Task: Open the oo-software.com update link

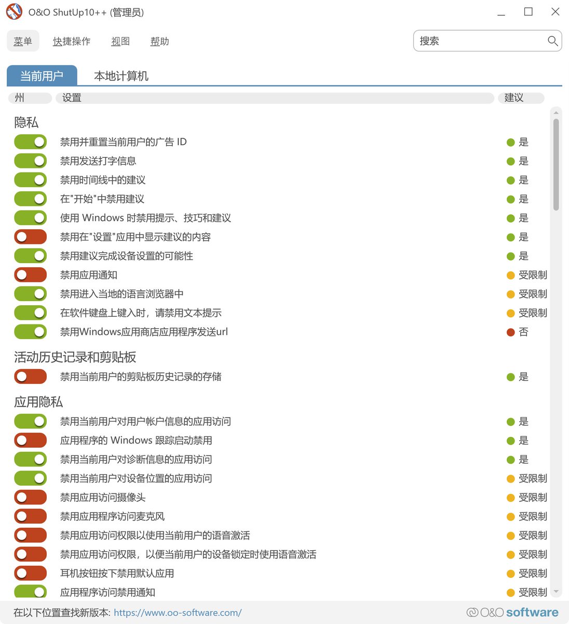Action: (x=178, y=613)
